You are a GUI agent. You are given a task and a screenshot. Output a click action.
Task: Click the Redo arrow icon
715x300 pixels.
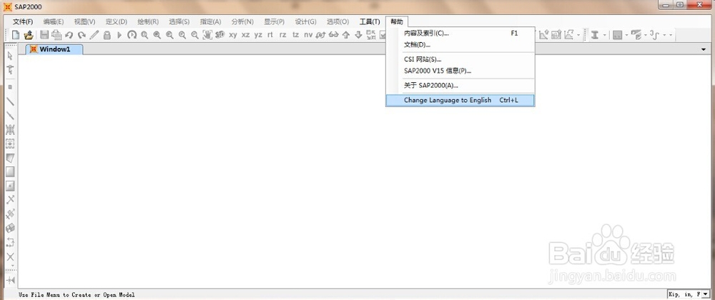point(82,34)
